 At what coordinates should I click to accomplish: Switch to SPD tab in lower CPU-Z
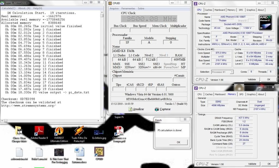pos(241,94)
